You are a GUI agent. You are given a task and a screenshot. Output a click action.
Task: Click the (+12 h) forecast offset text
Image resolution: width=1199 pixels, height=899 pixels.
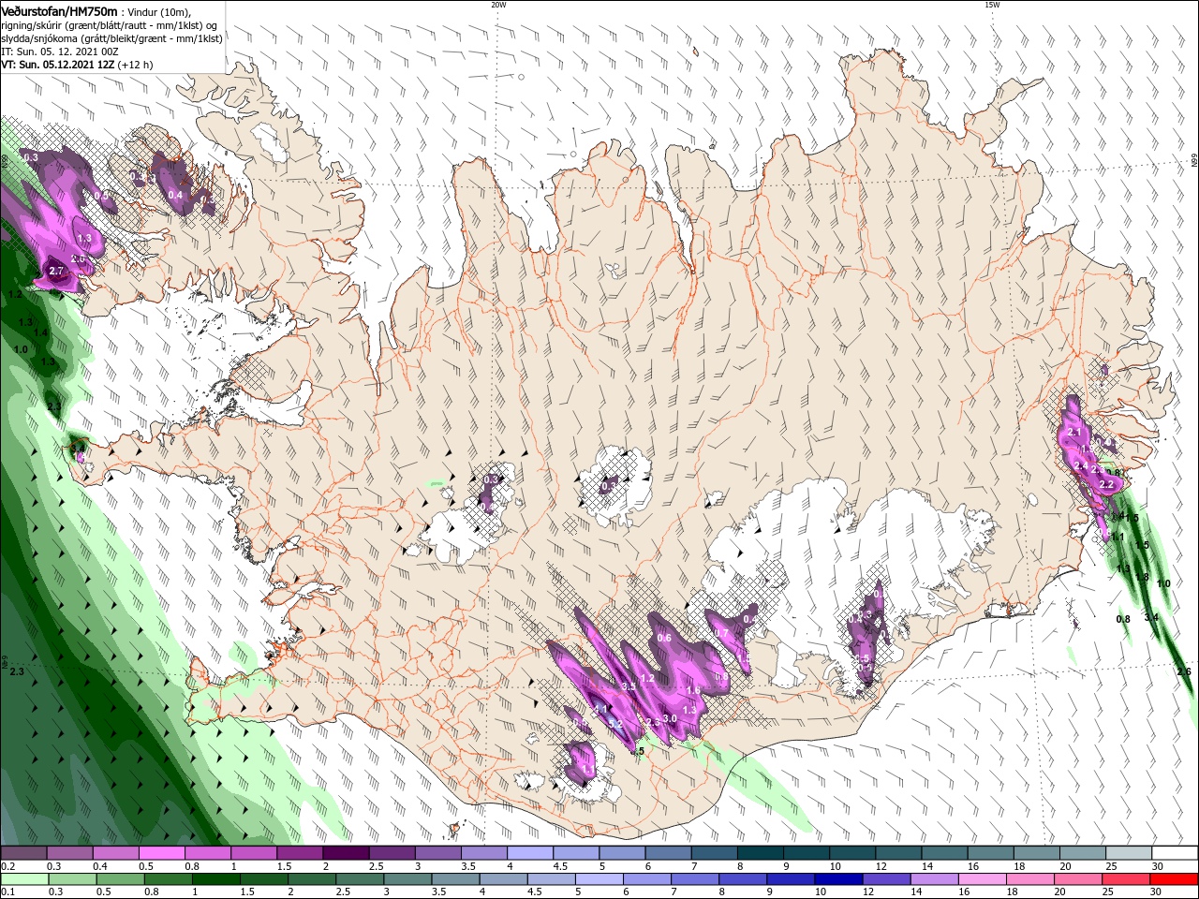135,65
